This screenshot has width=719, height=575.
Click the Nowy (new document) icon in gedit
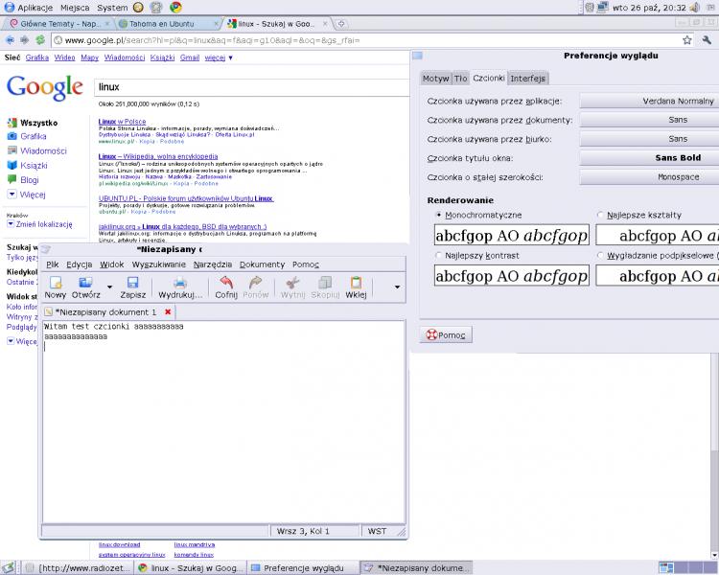(56, 284)
